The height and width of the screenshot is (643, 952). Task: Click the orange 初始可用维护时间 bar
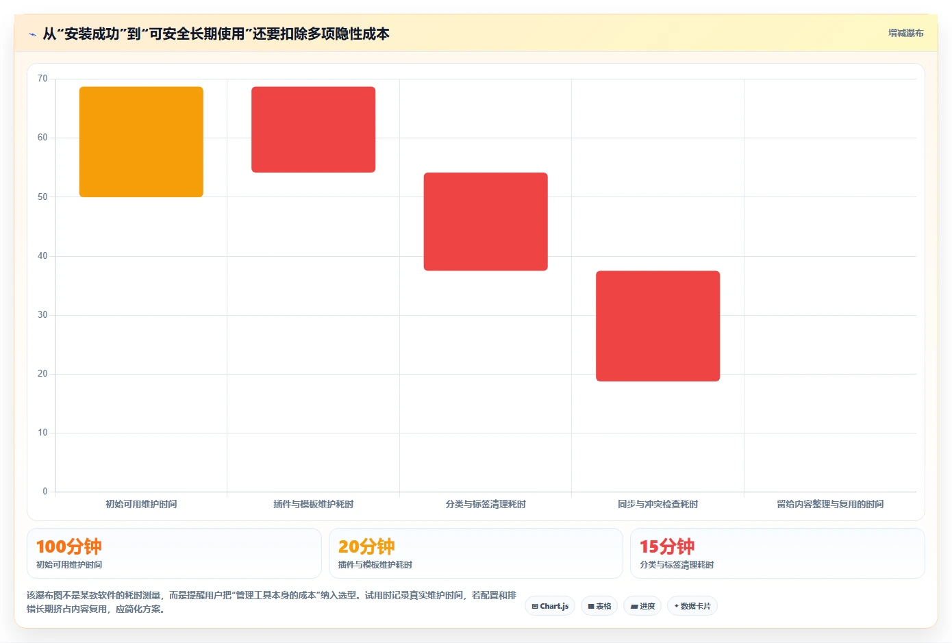click(141, 142)
